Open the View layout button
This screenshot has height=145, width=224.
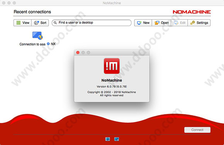22,23
